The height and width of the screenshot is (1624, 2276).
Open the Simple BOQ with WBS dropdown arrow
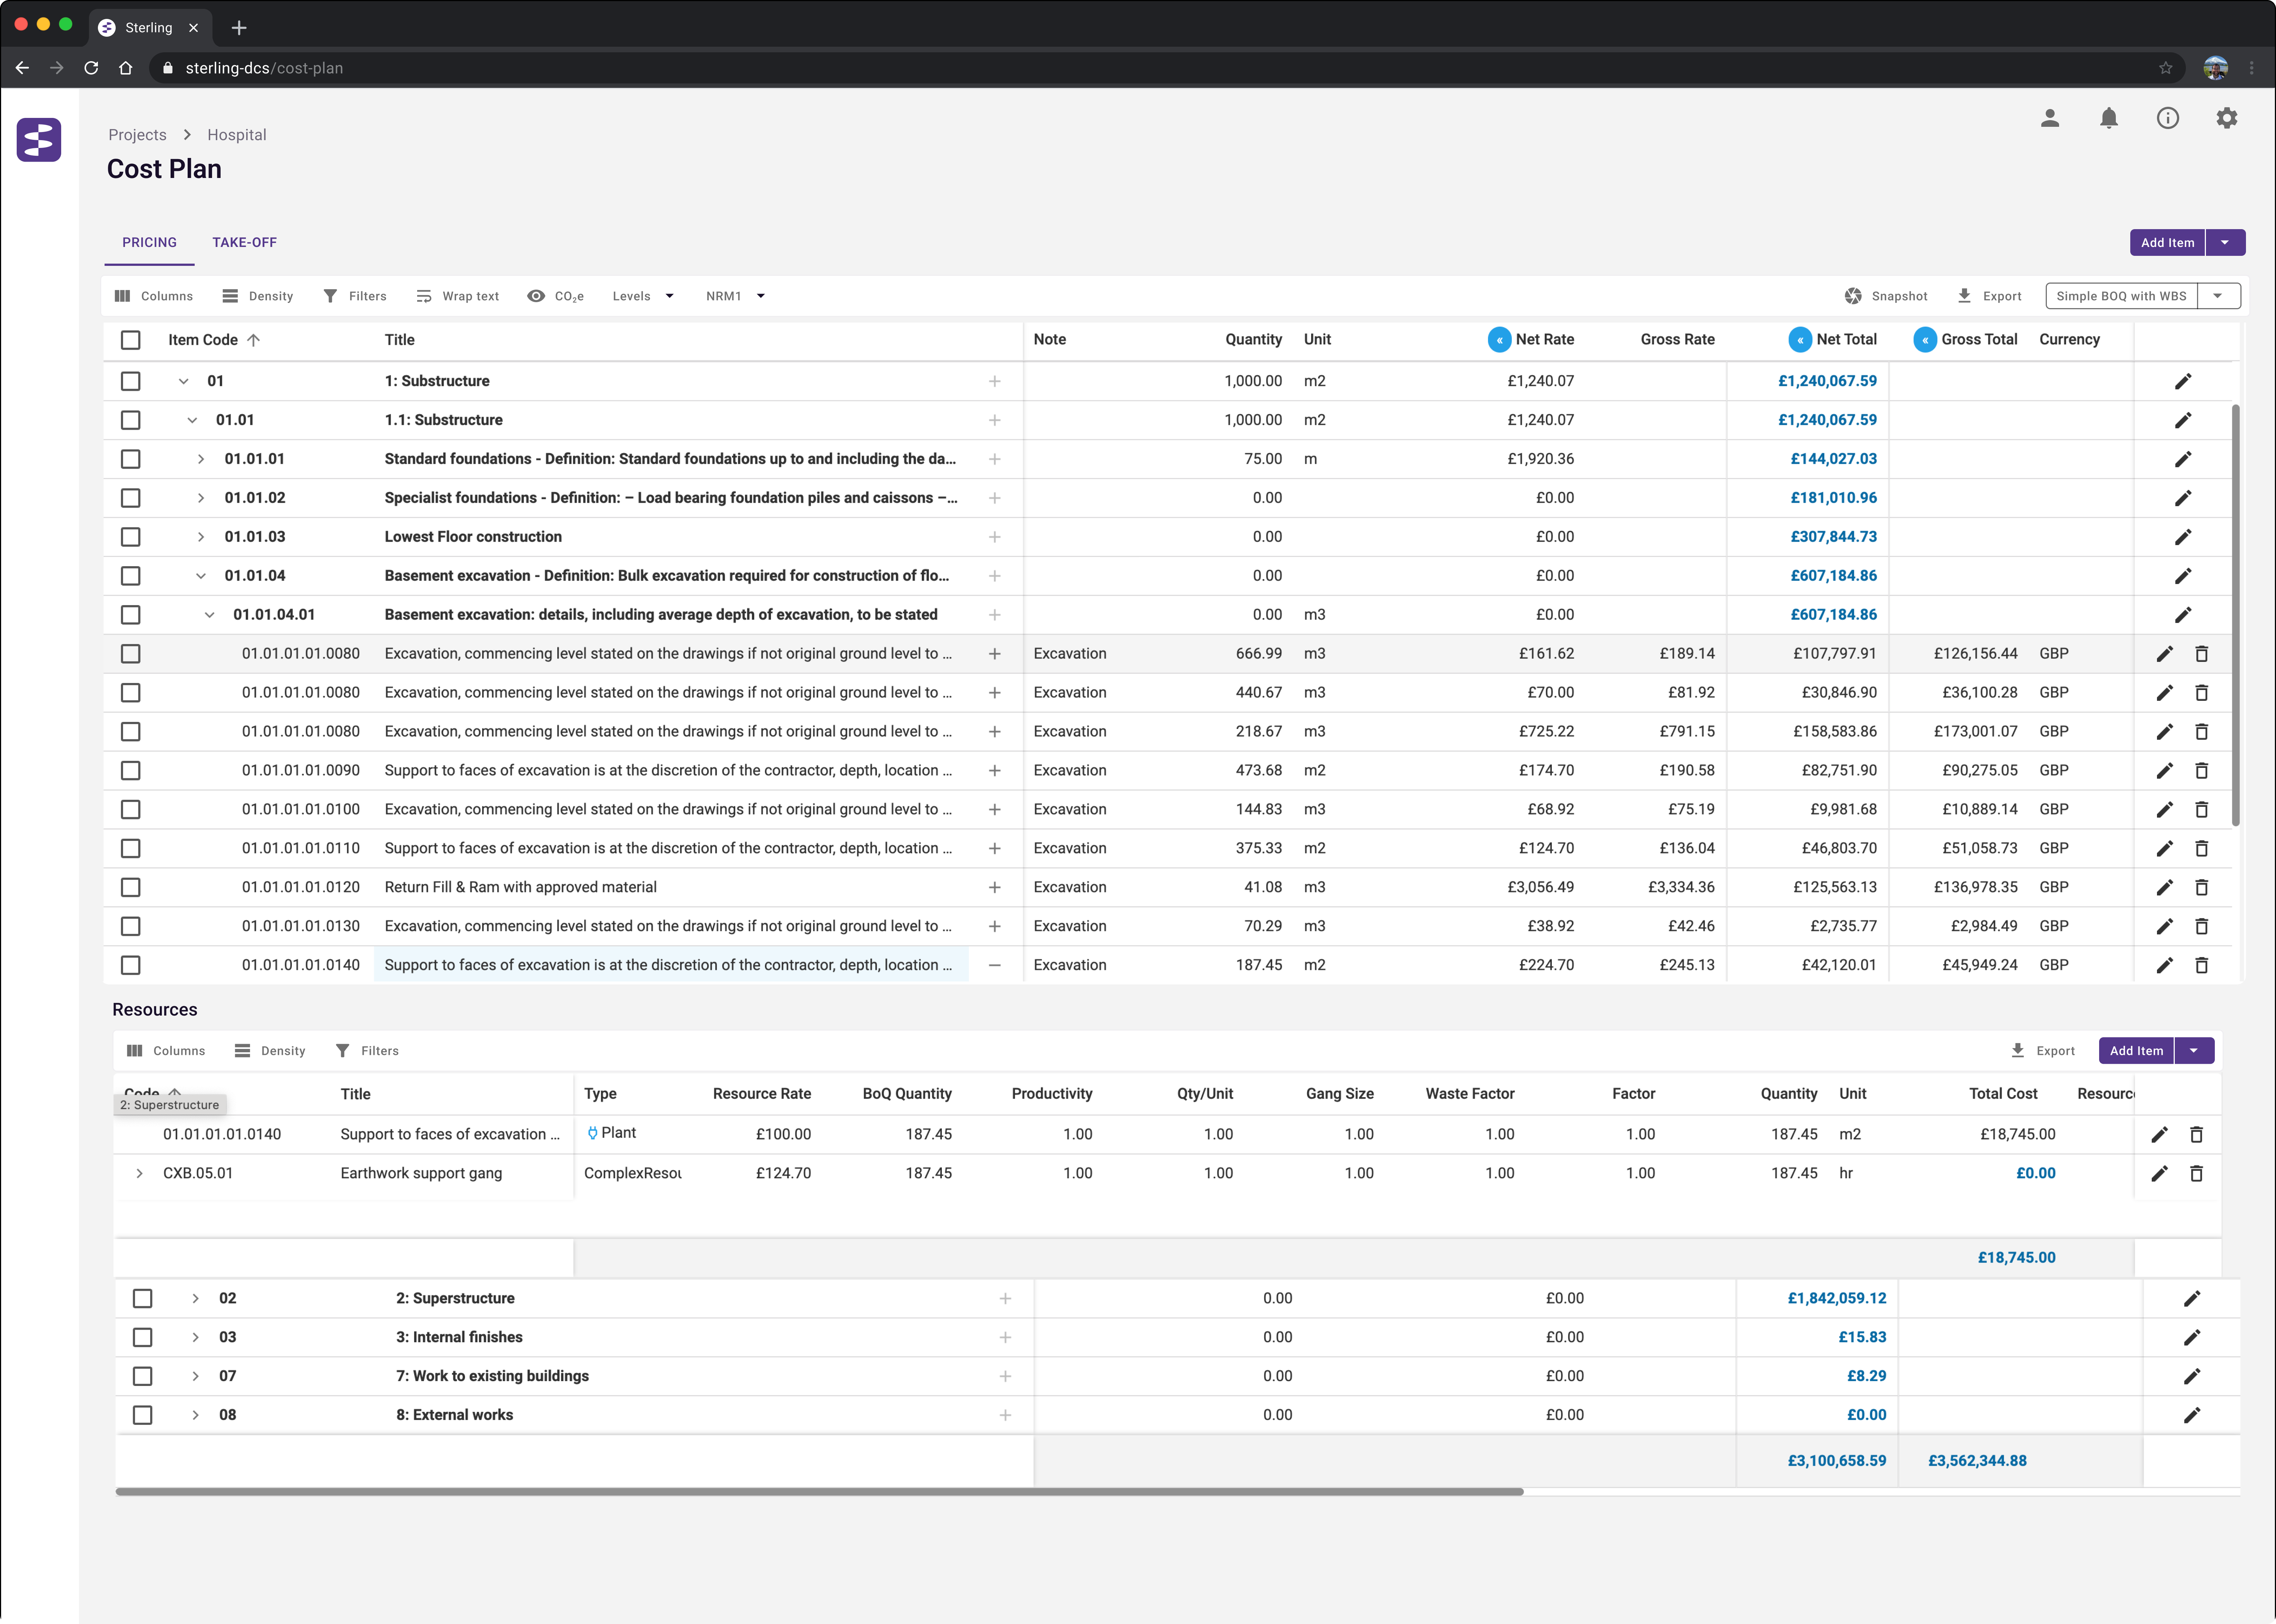pos(2218,296)
